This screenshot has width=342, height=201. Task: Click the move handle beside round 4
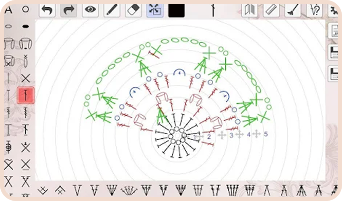pyautogui.click(x=239, y=134)
